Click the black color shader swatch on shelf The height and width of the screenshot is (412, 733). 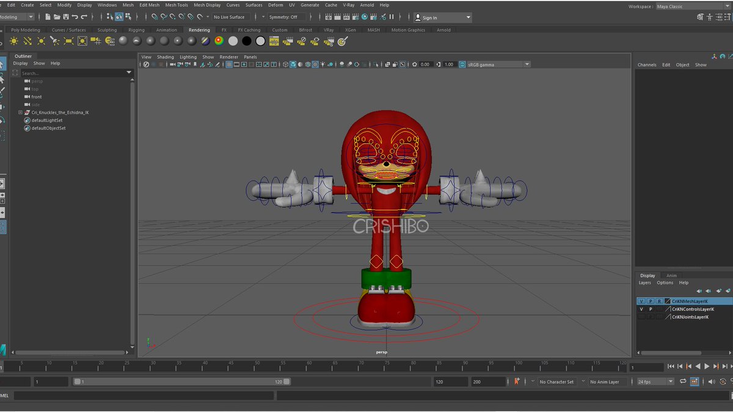[x=247, y=41]
